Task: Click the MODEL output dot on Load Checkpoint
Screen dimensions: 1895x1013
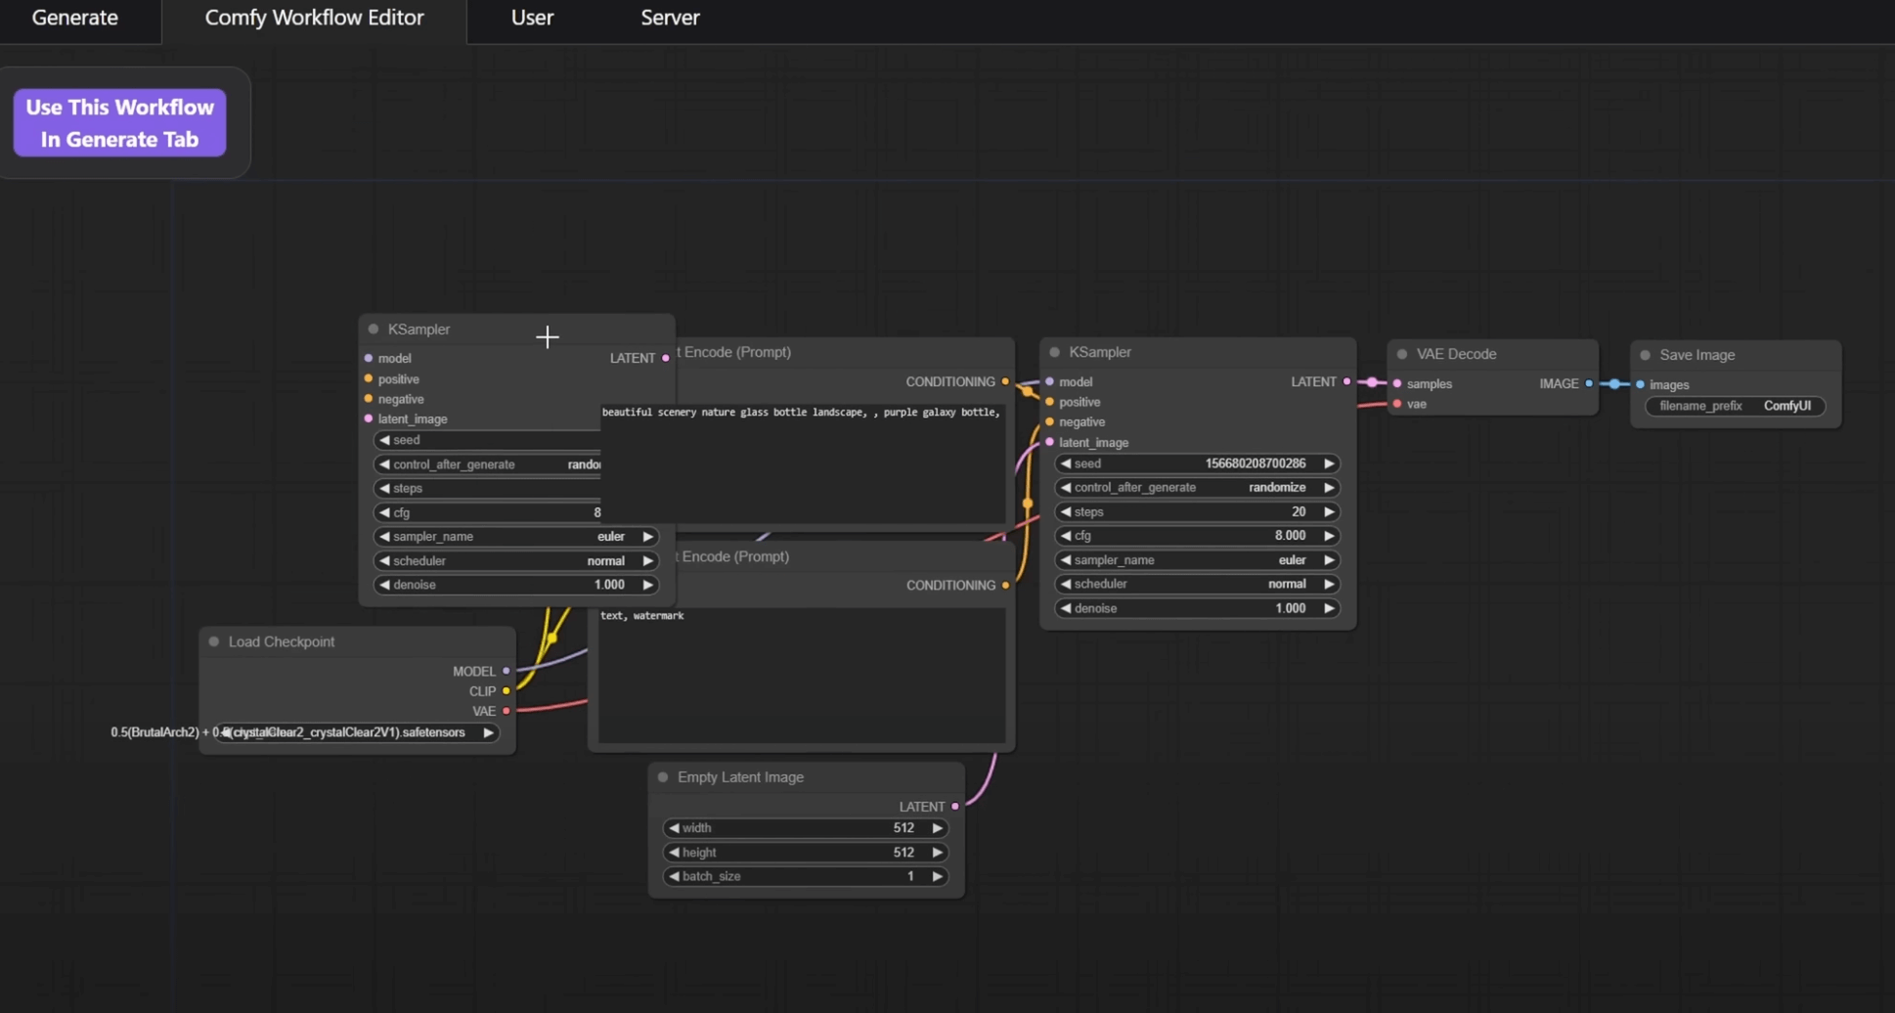Action: tap(506, 671)
